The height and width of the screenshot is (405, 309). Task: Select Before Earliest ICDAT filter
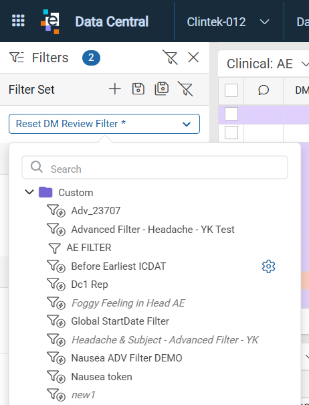click(x=118, y=266)
